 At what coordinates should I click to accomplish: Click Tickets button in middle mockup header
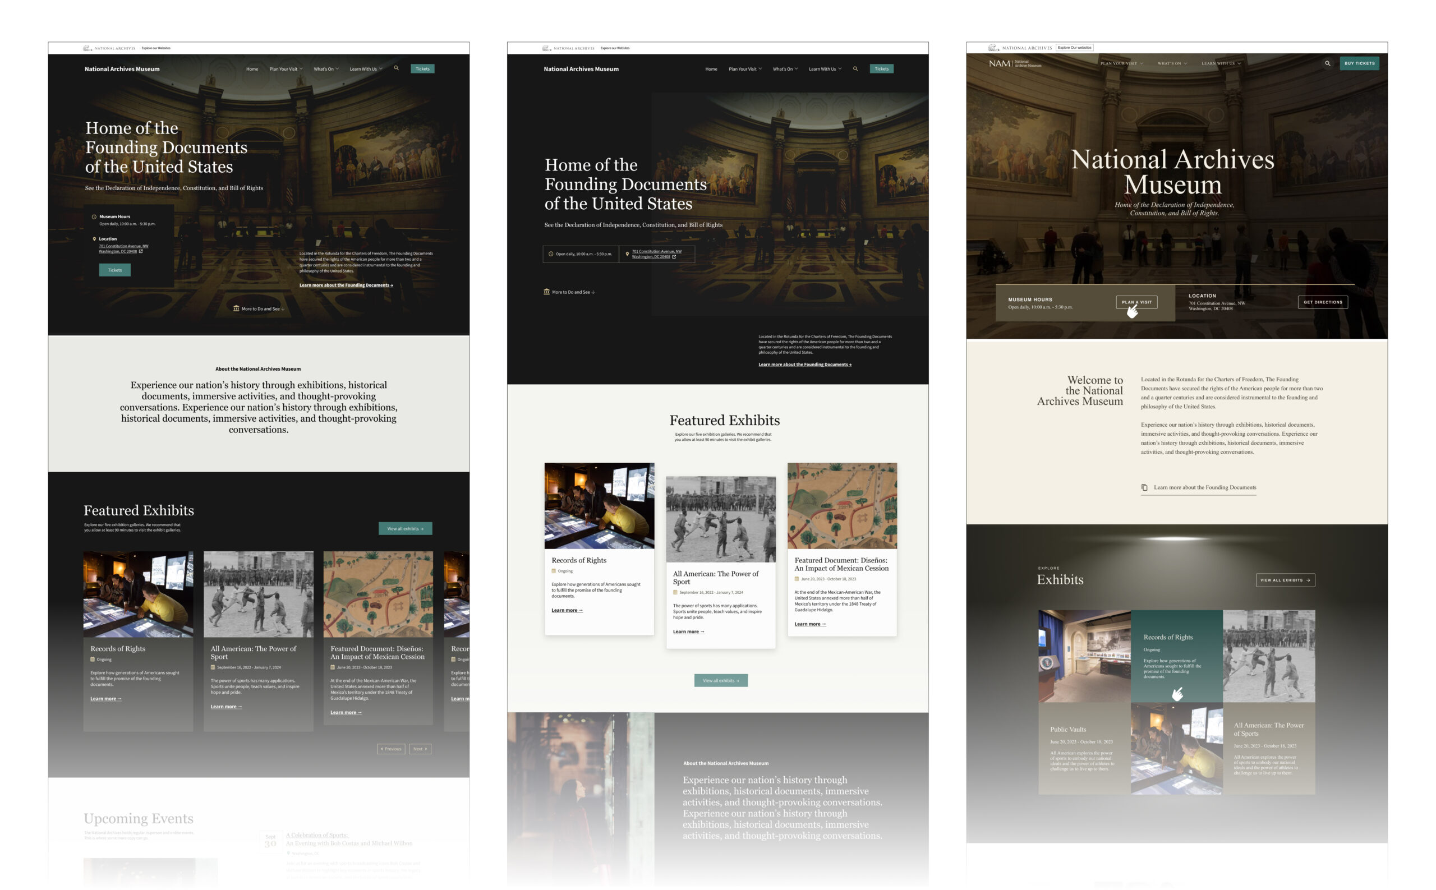pyautogui.click(x=881, y=69)
